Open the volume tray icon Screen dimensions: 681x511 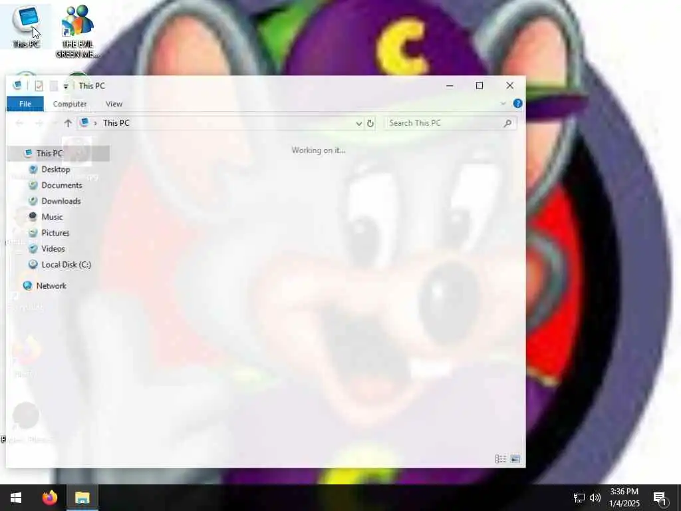pyautogui.click(x=595, y=498)
